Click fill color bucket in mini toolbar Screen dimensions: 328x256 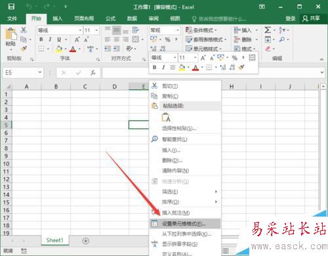pos(182,68)
